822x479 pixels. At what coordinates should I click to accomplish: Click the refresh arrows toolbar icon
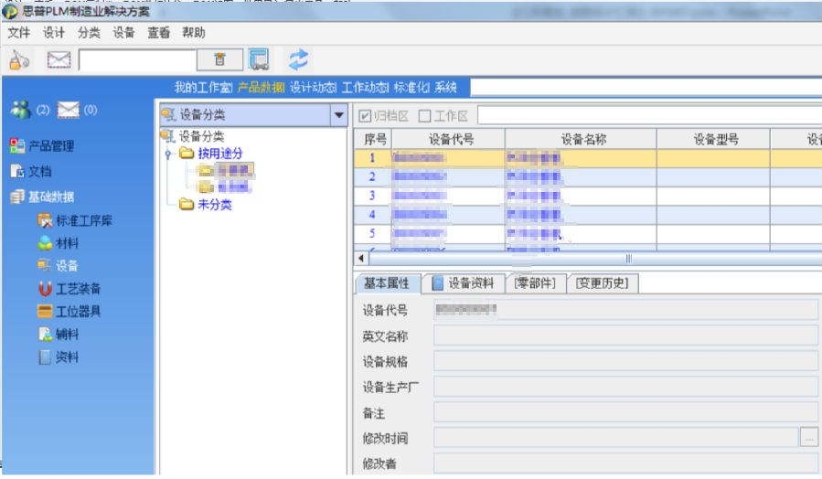[299, 59]
